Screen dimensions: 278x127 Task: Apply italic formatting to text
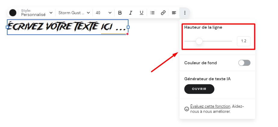(131, 13)
